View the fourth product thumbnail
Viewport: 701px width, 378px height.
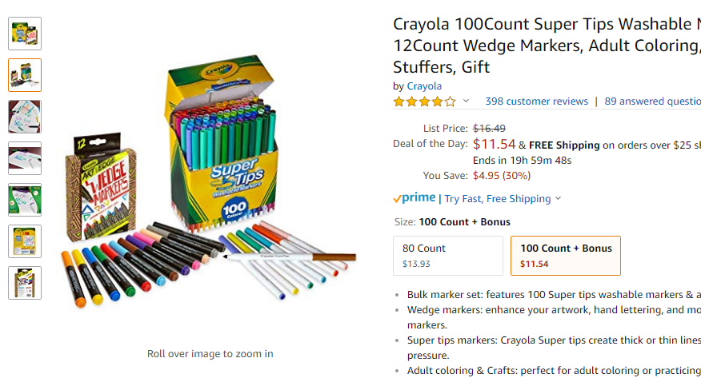click(x=25, y=158)
